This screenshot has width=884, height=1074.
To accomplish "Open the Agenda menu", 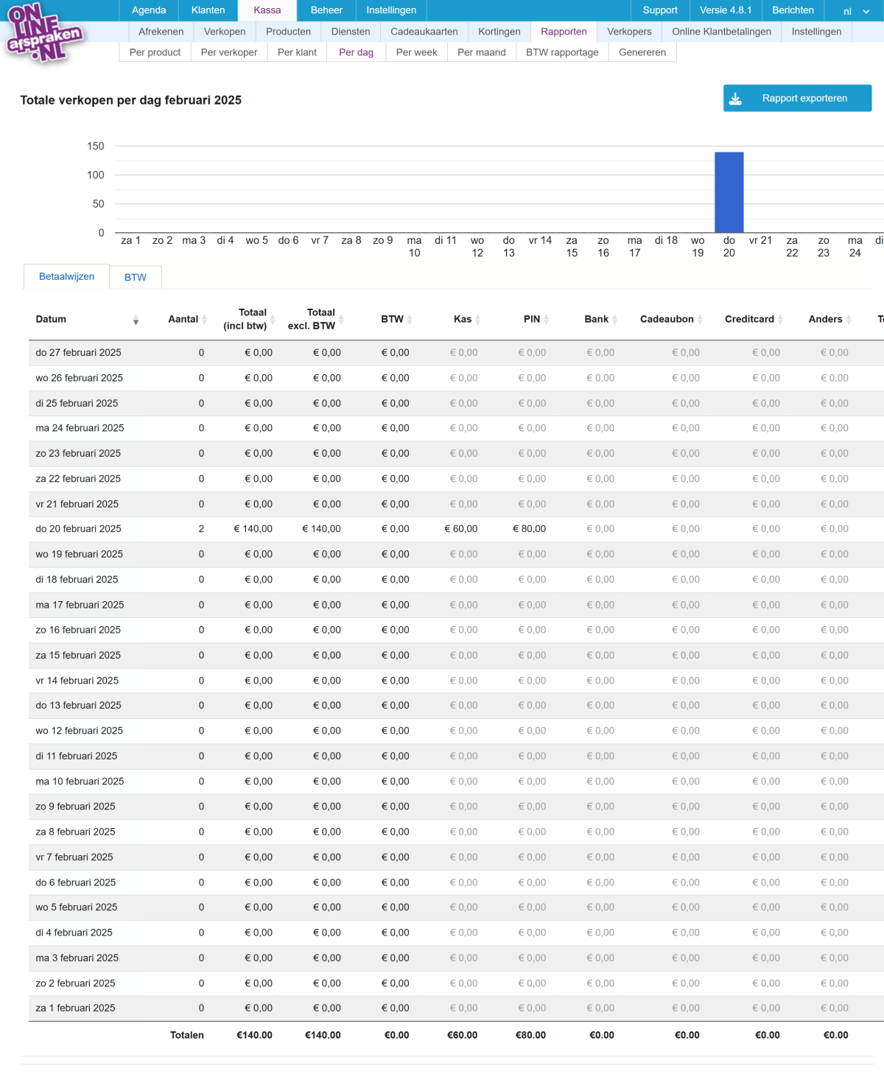I will click(x=149, y=10).
